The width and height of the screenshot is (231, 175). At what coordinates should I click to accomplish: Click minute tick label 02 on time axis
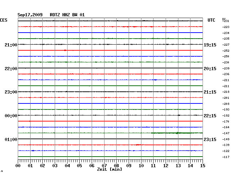[x=42, y=166]
